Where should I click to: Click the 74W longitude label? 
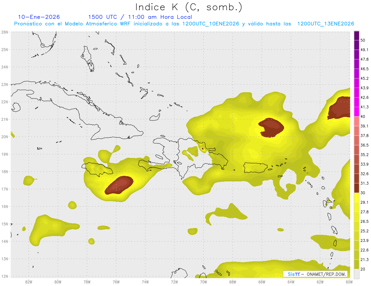[145, 282]
